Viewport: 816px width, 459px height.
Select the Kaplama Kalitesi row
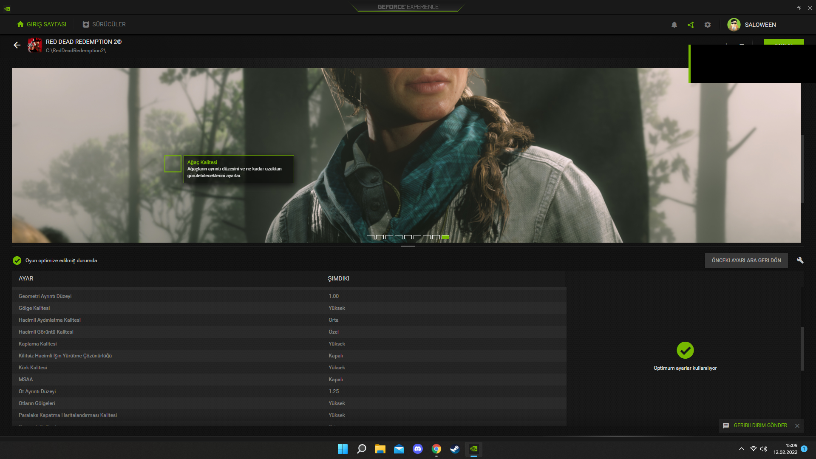(x=289, y=344)
